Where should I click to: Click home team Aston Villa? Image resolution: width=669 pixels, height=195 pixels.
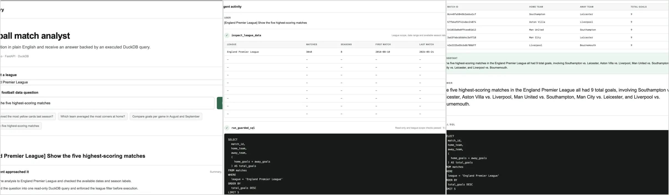[537, 22]
